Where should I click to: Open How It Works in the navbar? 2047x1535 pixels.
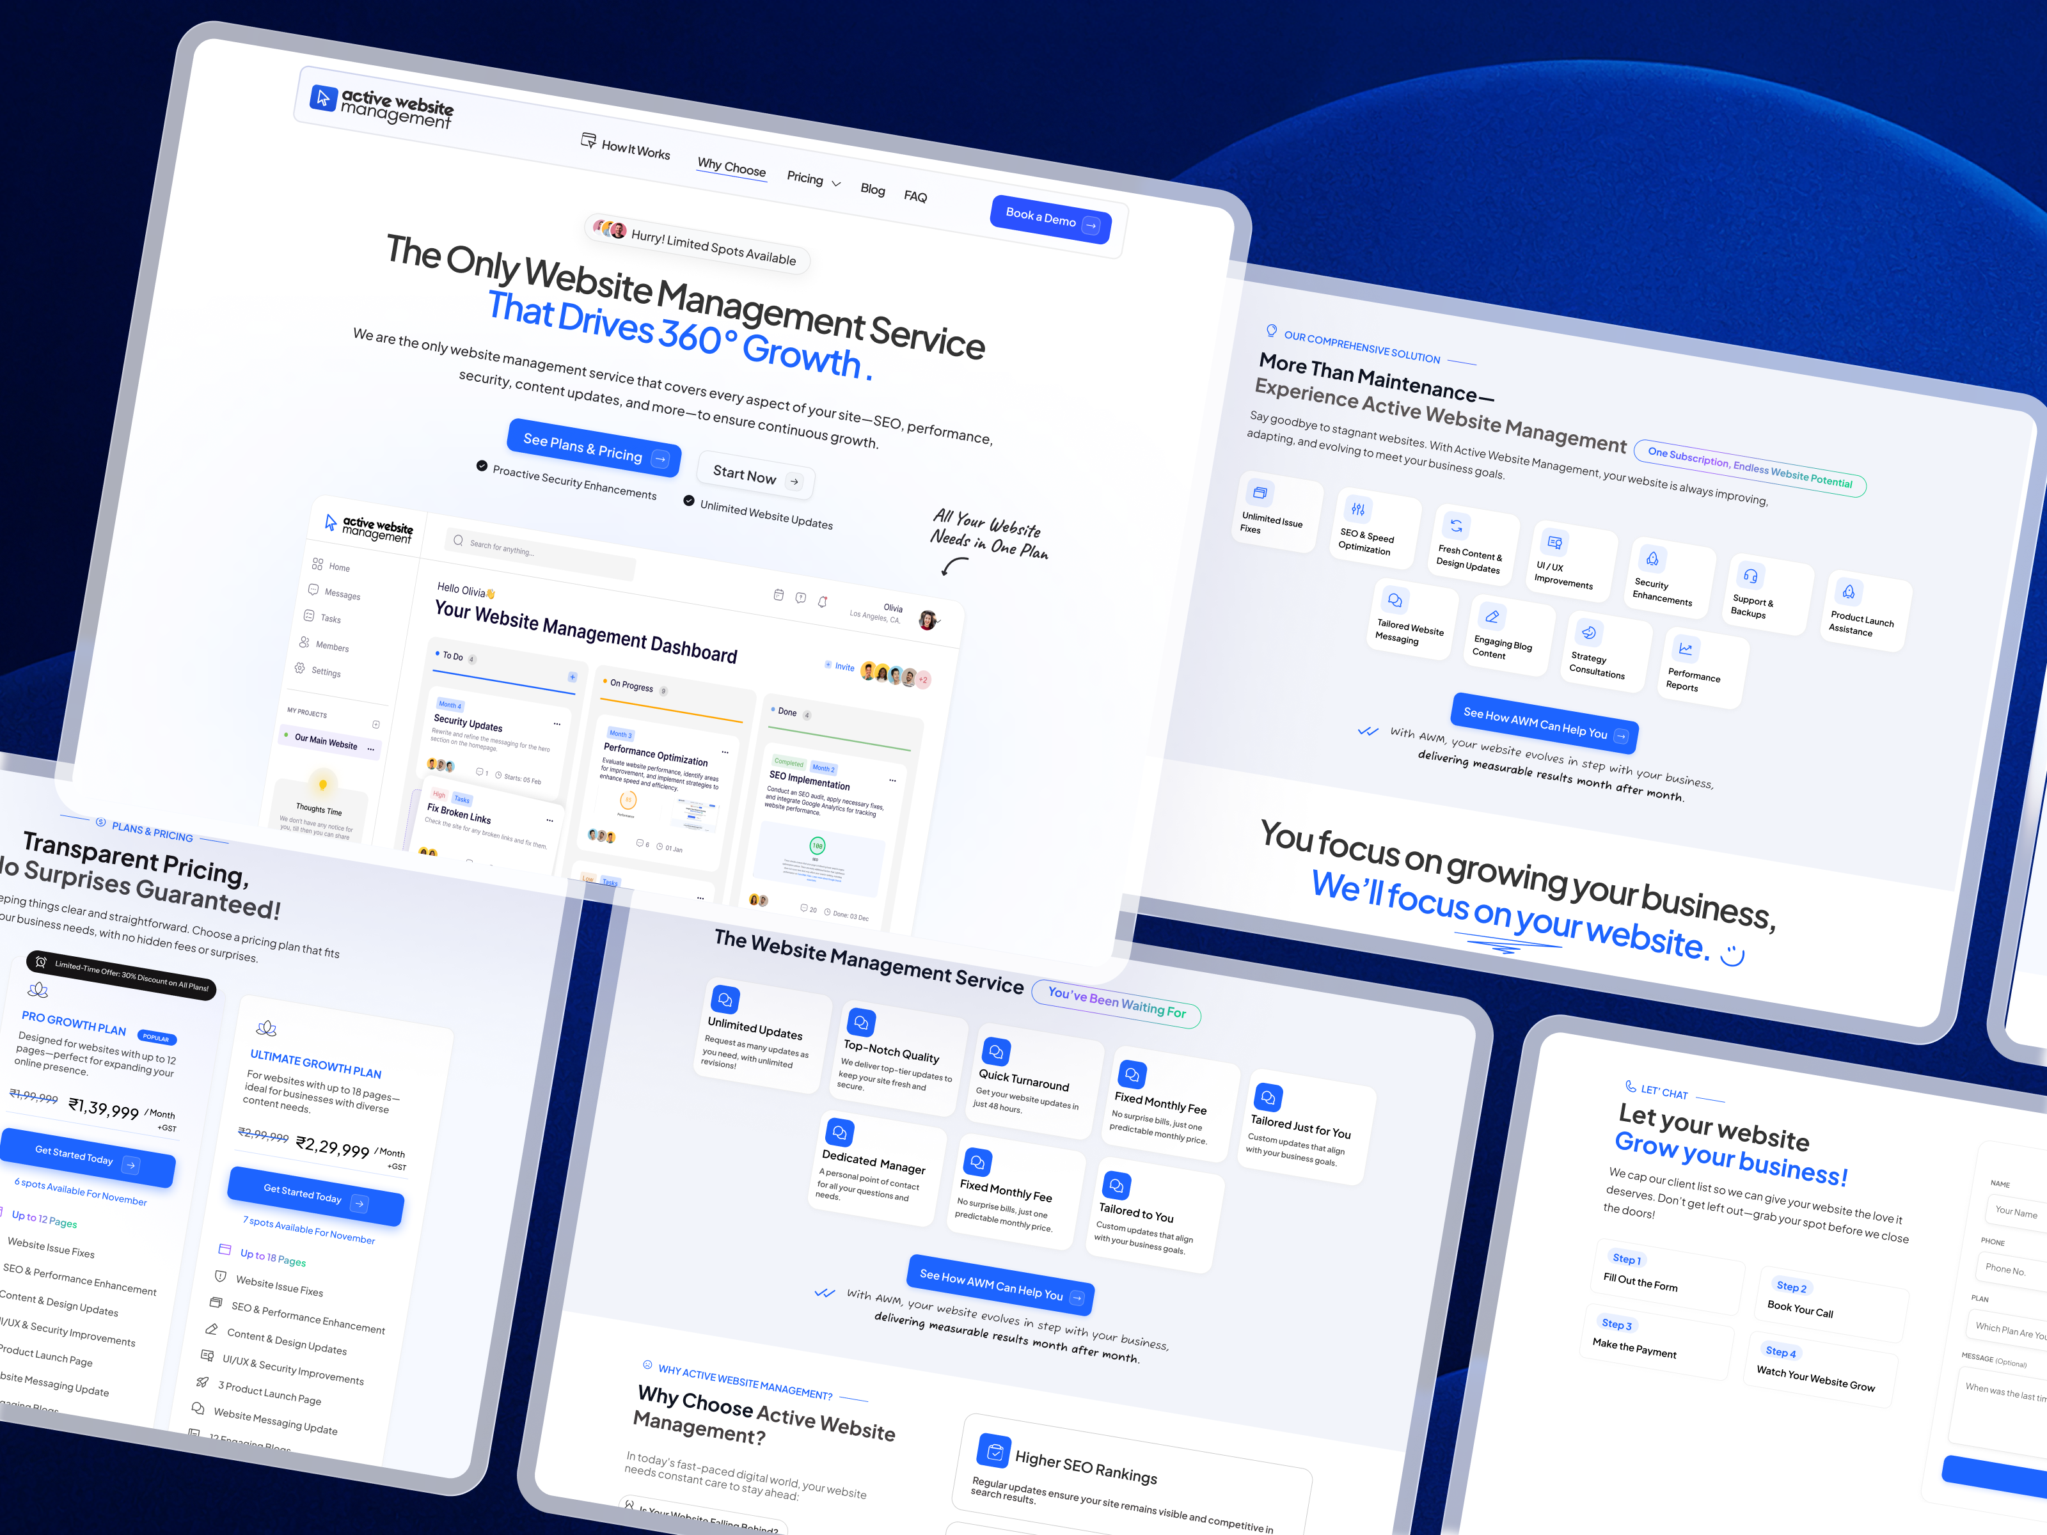point(626,146)
